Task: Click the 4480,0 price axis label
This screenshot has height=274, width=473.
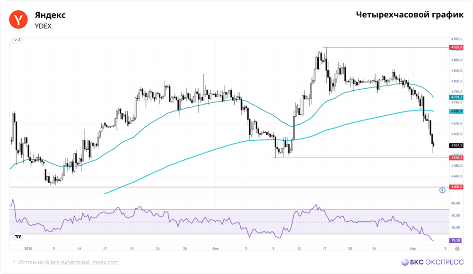Action: [457, 166]
